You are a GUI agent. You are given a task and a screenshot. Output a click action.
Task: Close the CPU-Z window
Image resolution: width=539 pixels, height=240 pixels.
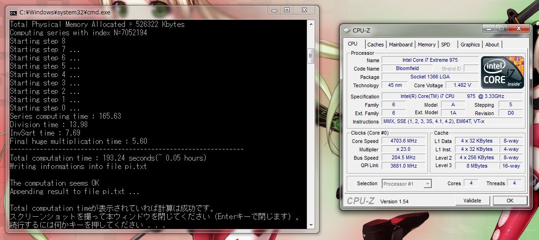[x=518, y=29]
